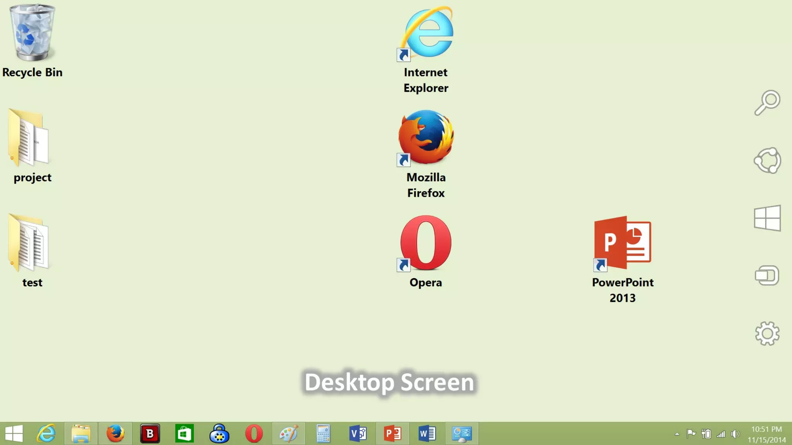The width and height of the screenshot is (792, 445).
Task: Select the project folder
Action: click(29, 138)
